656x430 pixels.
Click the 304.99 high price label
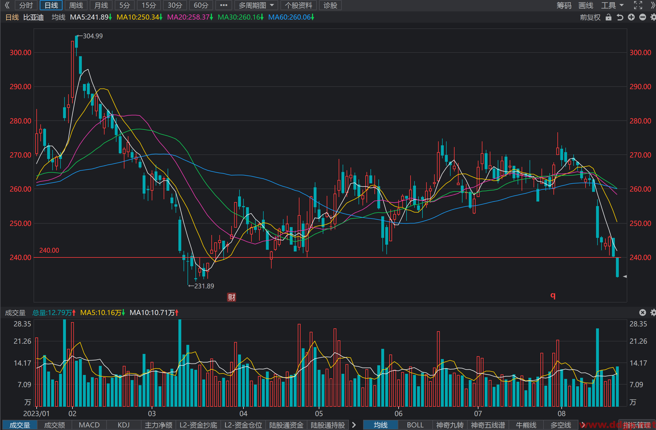point(93,36)
